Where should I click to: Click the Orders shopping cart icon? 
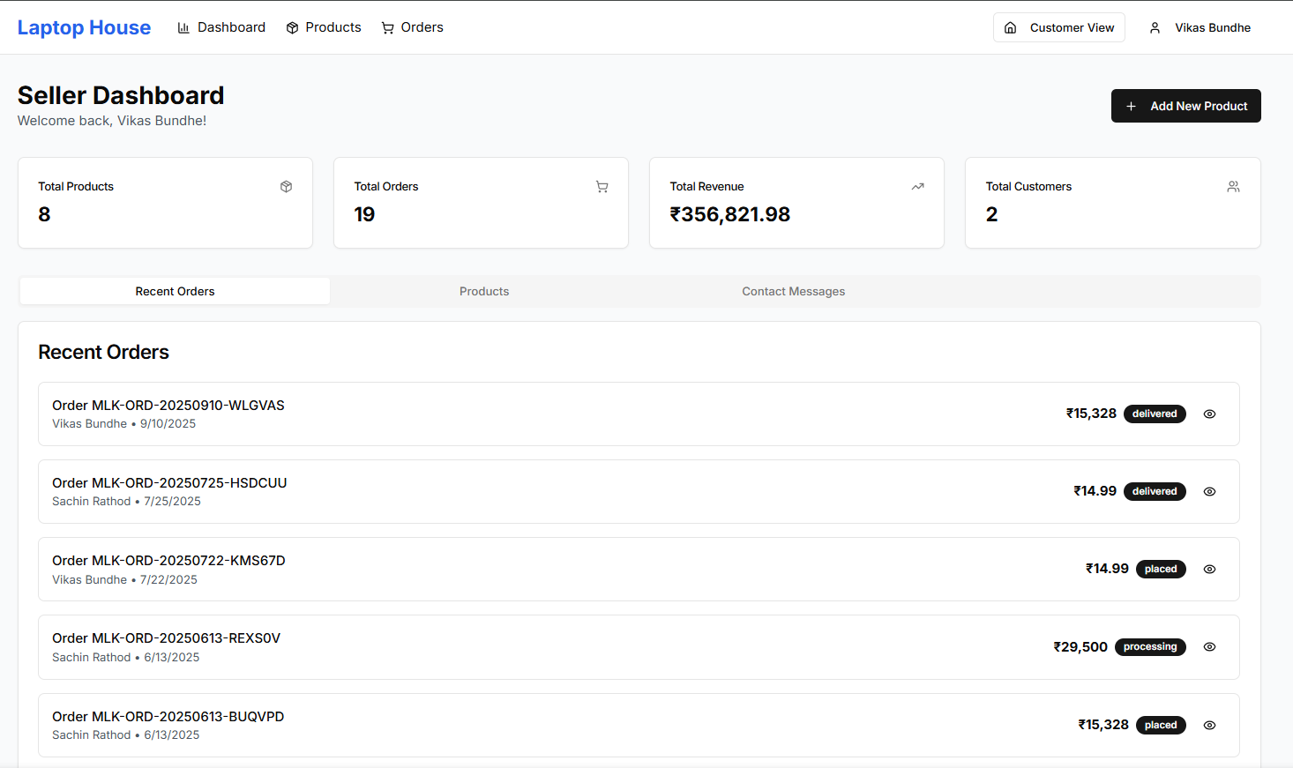(387, 27)
